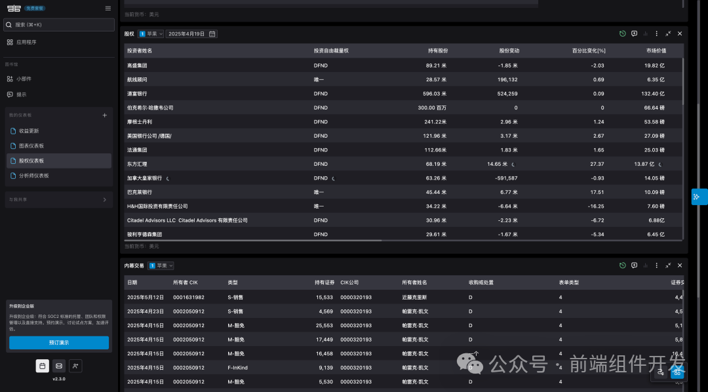Open date picker showing 2025年4月19日

(x=191, y=34)
